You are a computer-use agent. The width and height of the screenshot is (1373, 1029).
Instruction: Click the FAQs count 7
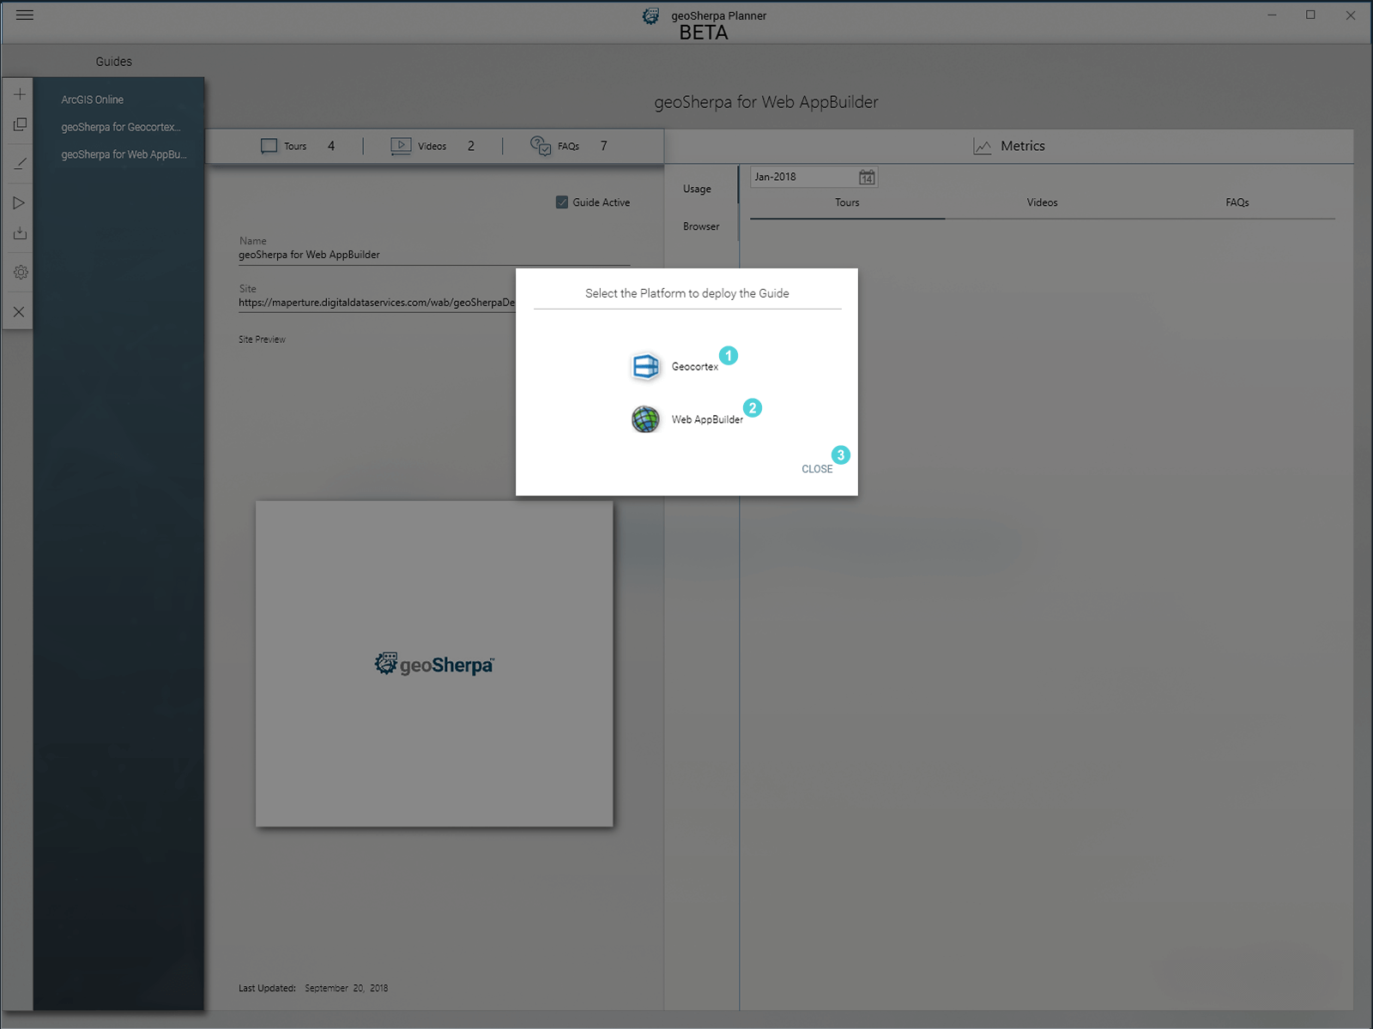604,147
